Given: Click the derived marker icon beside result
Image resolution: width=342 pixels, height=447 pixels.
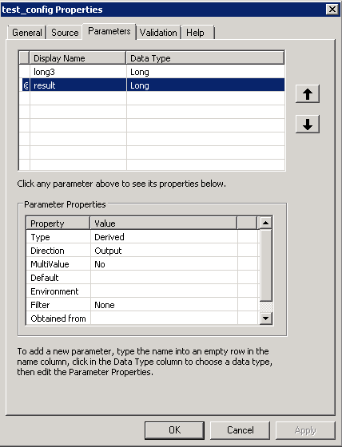Looking at the screenshot, I should click(26, 85).
